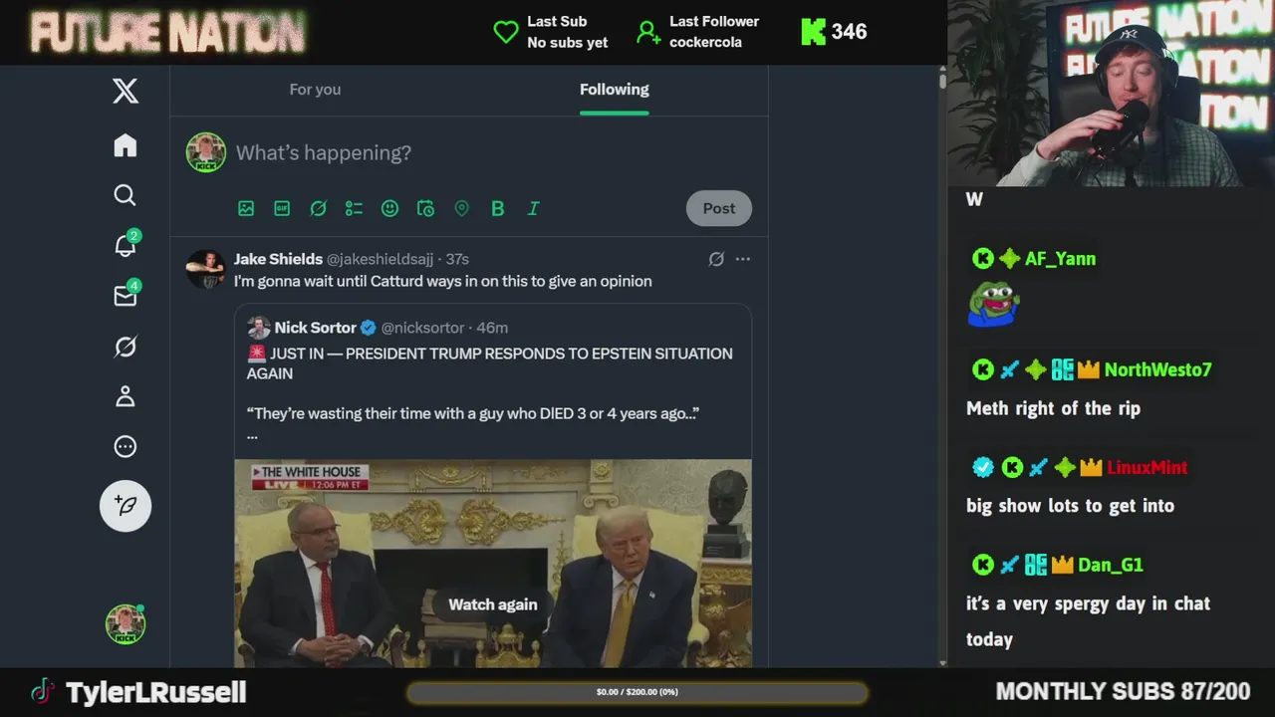
Task: Add a poll to new post
Action: pyautogui.click(x=354, y=208)
